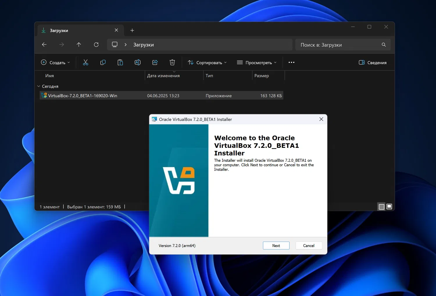Close the Загрузки tab
The height and width of the screenshot is (296, 436).
116,30
